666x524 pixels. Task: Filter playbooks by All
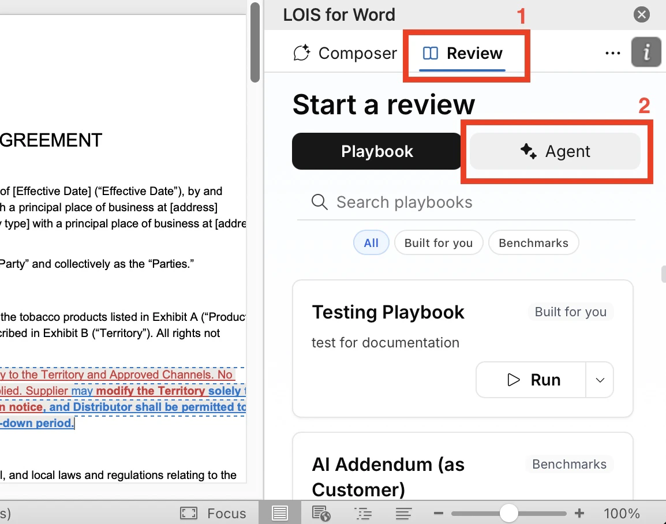[371, 243]
